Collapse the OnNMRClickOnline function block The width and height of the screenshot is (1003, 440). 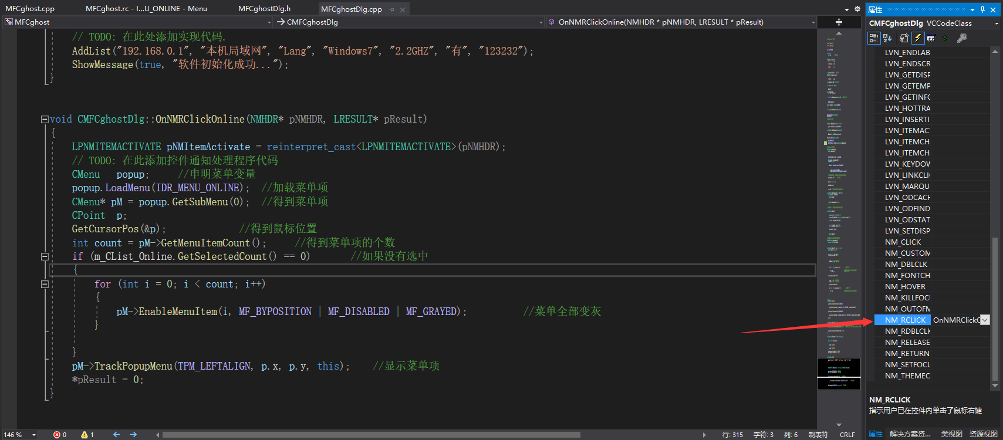pyautogui.click(x=45, y=119)
